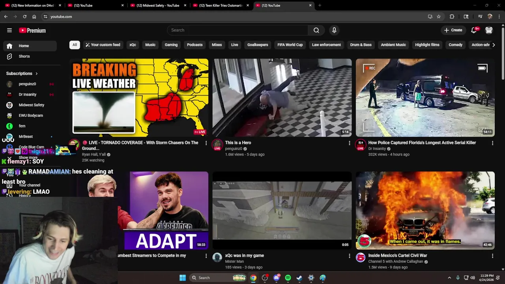Click the browser home icon
This screenshot has width=505, height=284.
tap(34, 17)
